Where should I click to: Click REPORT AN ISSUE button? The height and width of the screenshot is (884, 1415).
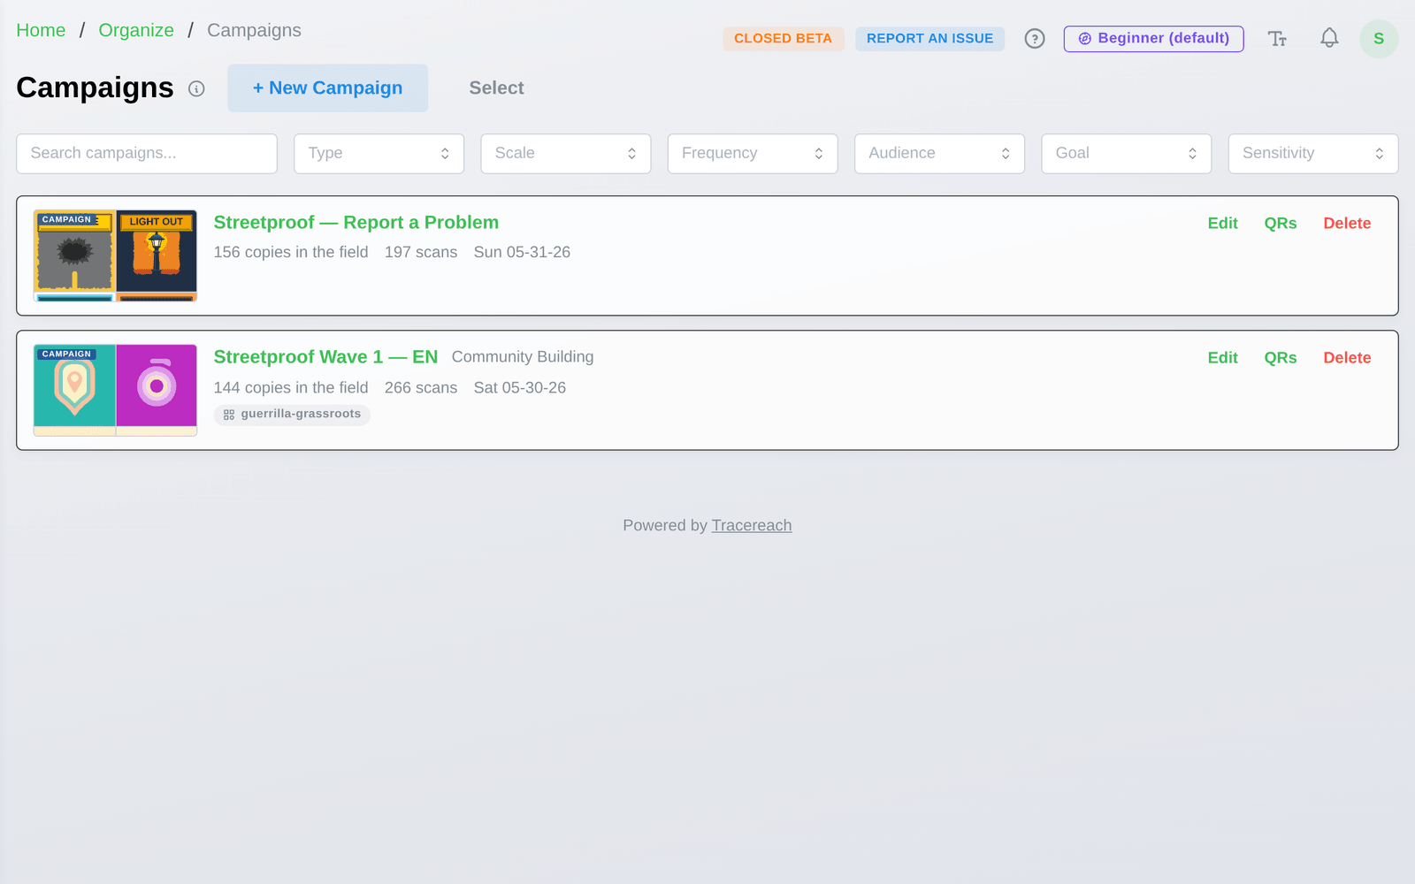pyautogui.click(x=929, y=39)
